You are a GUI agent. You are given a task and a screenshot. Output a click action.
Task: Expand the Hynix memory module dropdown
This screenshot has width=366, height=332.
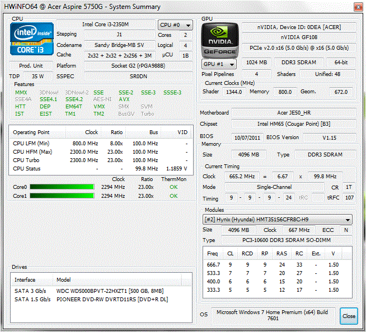coord(278,220)
